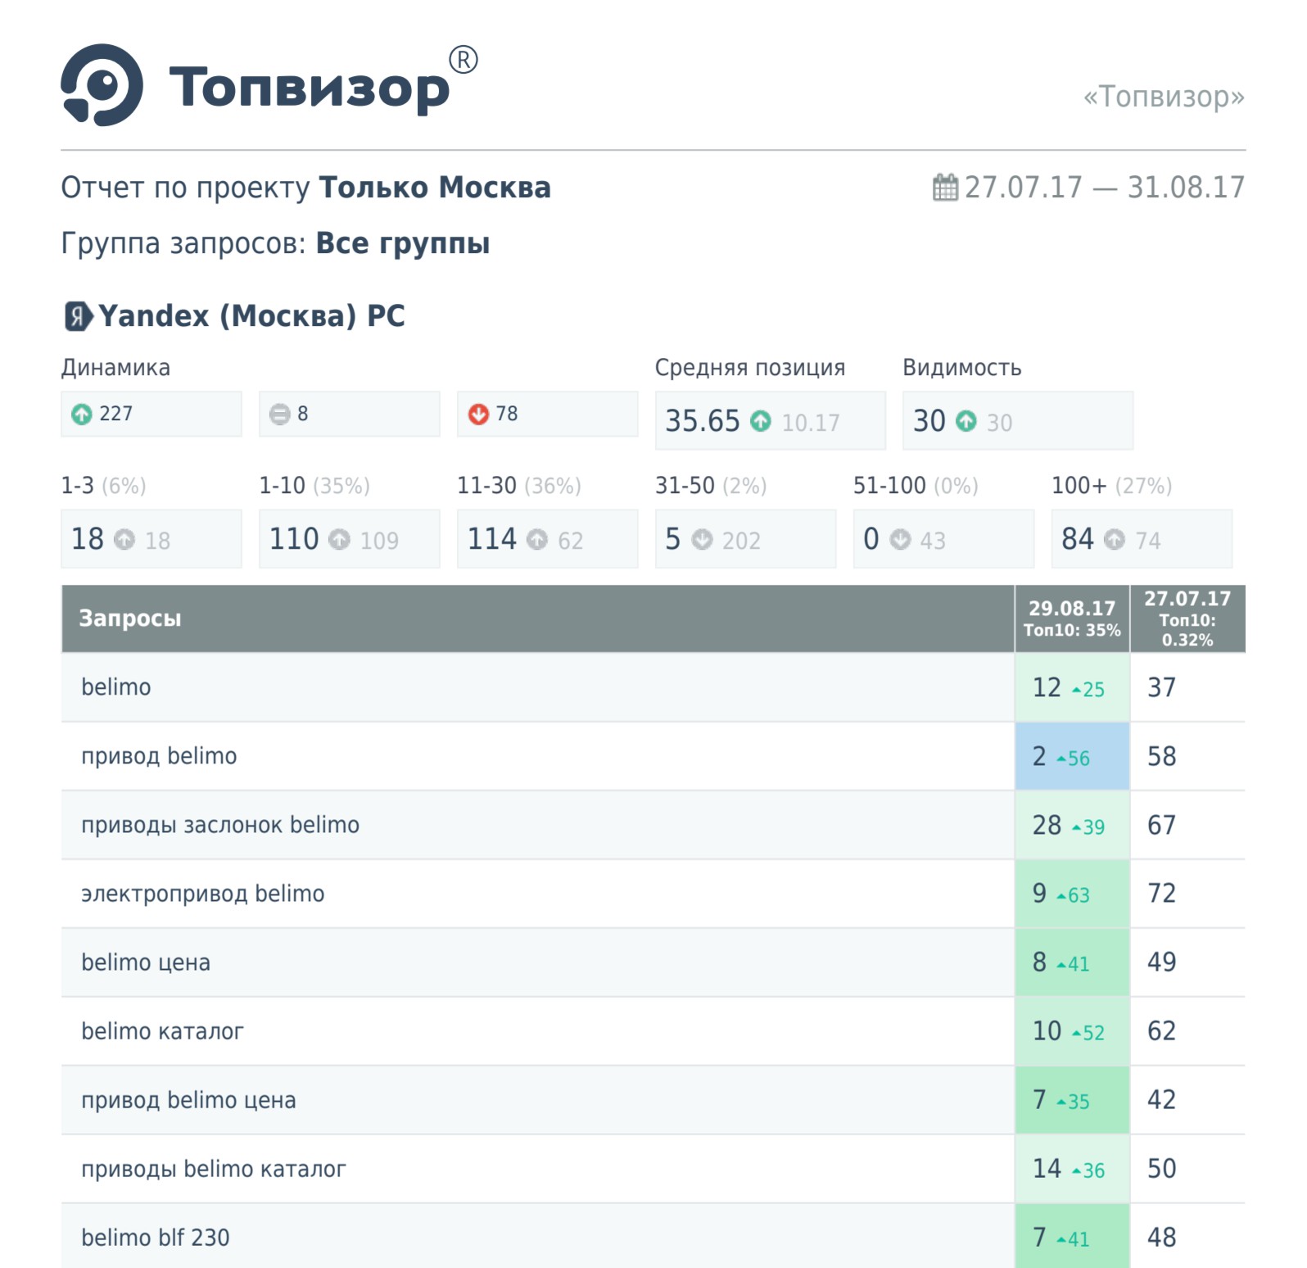
Task: Click the 27.07.17 value 58
Action: [x=1162, y=756]
